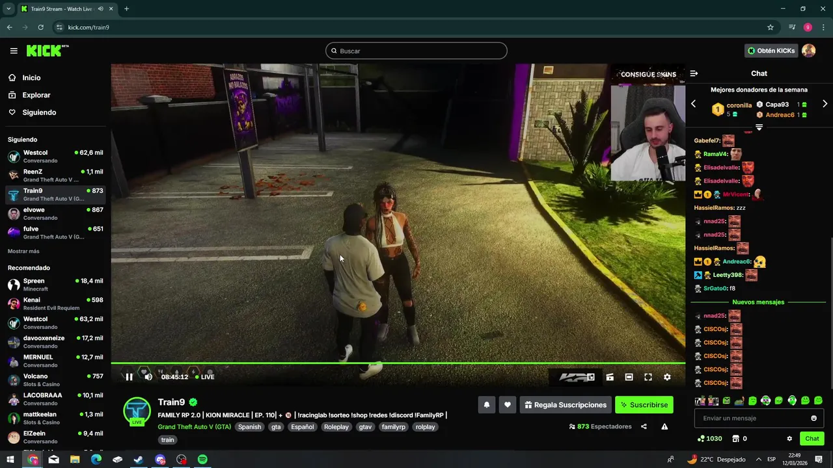
Task: Open Discord from taskbar
Action: (x=160, y=460)
